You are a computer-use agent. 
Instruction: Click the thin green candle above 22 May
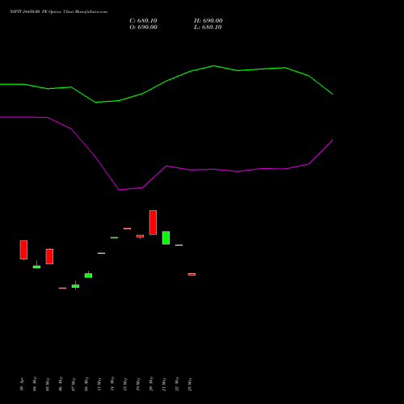[179, 245]
